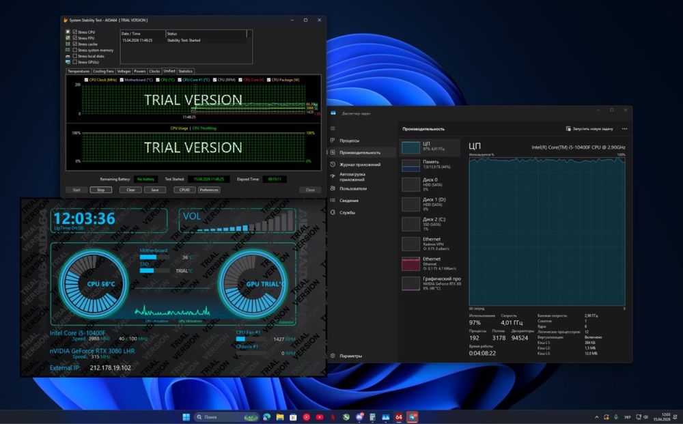683x424 pixels.
Task: Select Ethernet Radmin VPN performance item
Action: point(430,244)
